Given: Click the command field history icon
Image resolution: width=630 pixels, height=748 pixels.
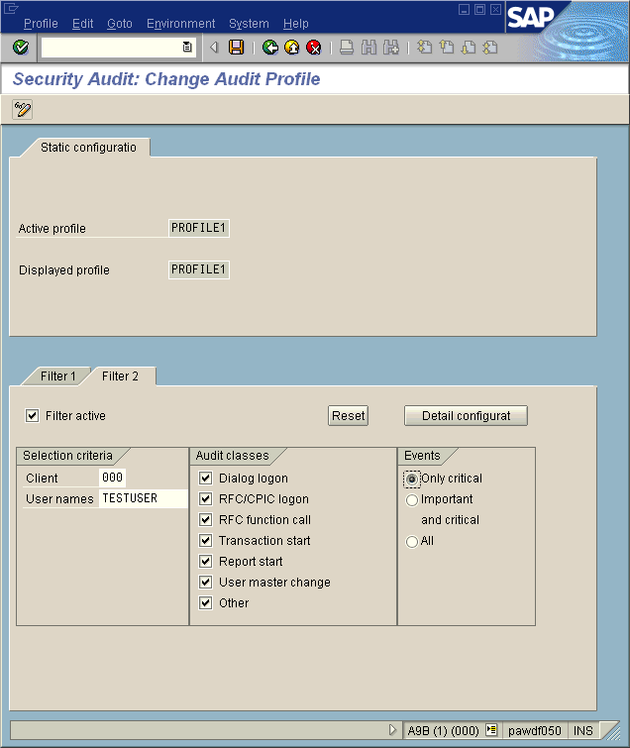Looking at the screenshot, I should click(x=187, y=47).
